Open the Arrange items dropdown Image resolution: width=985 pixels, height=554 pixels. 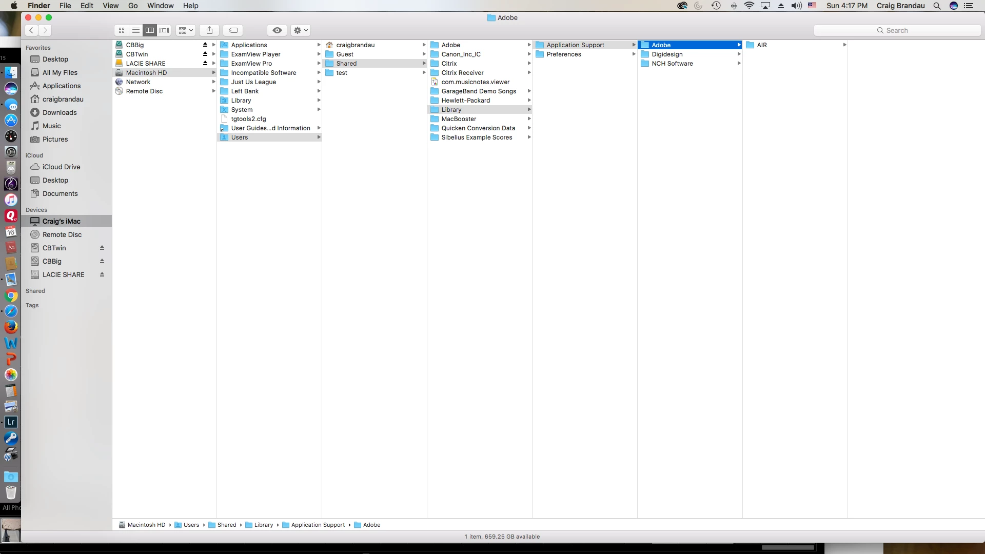click(x=186, y=30)
